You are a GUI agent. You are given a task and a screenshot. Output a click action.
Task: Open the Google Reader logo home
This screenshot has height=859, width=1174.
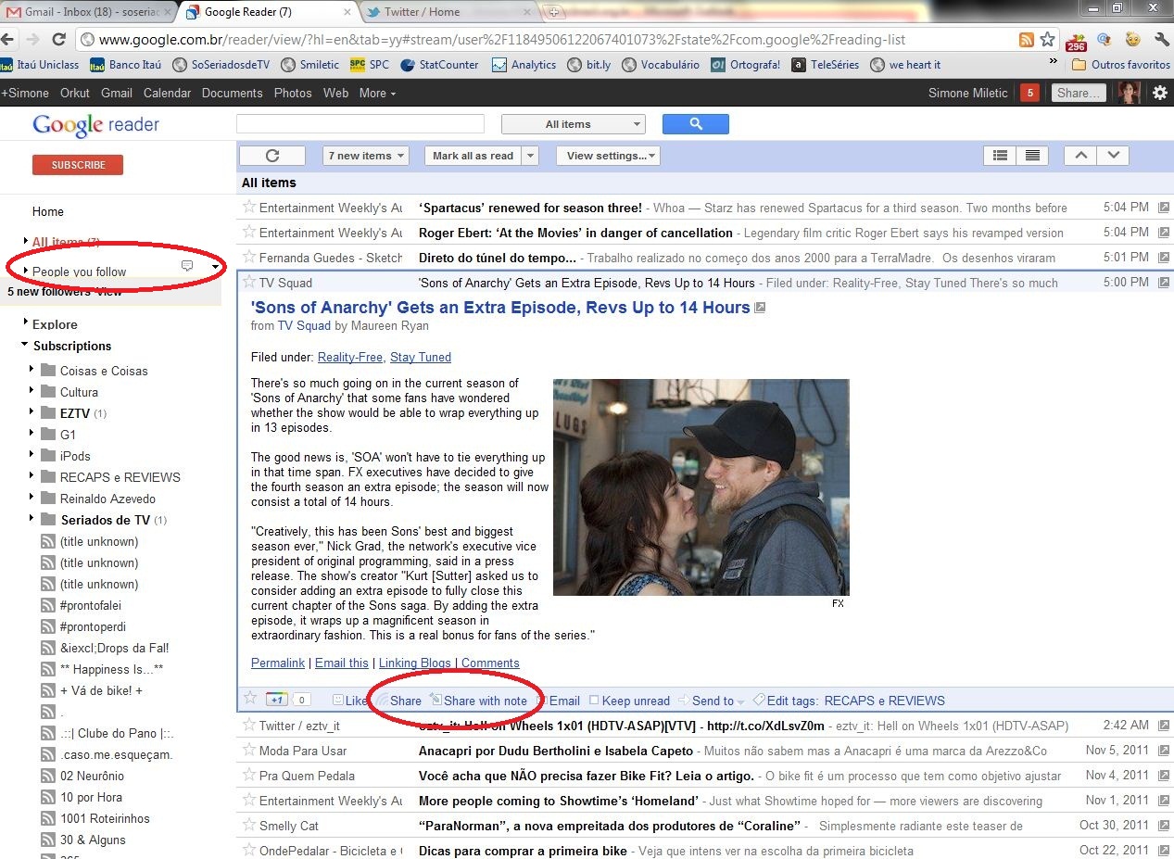coord(95,124)
